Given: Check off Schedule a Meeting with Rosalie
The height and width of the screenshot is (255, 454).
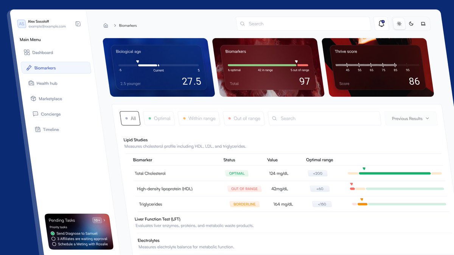Looking at the screenshot, I should (x=54, y=244).
